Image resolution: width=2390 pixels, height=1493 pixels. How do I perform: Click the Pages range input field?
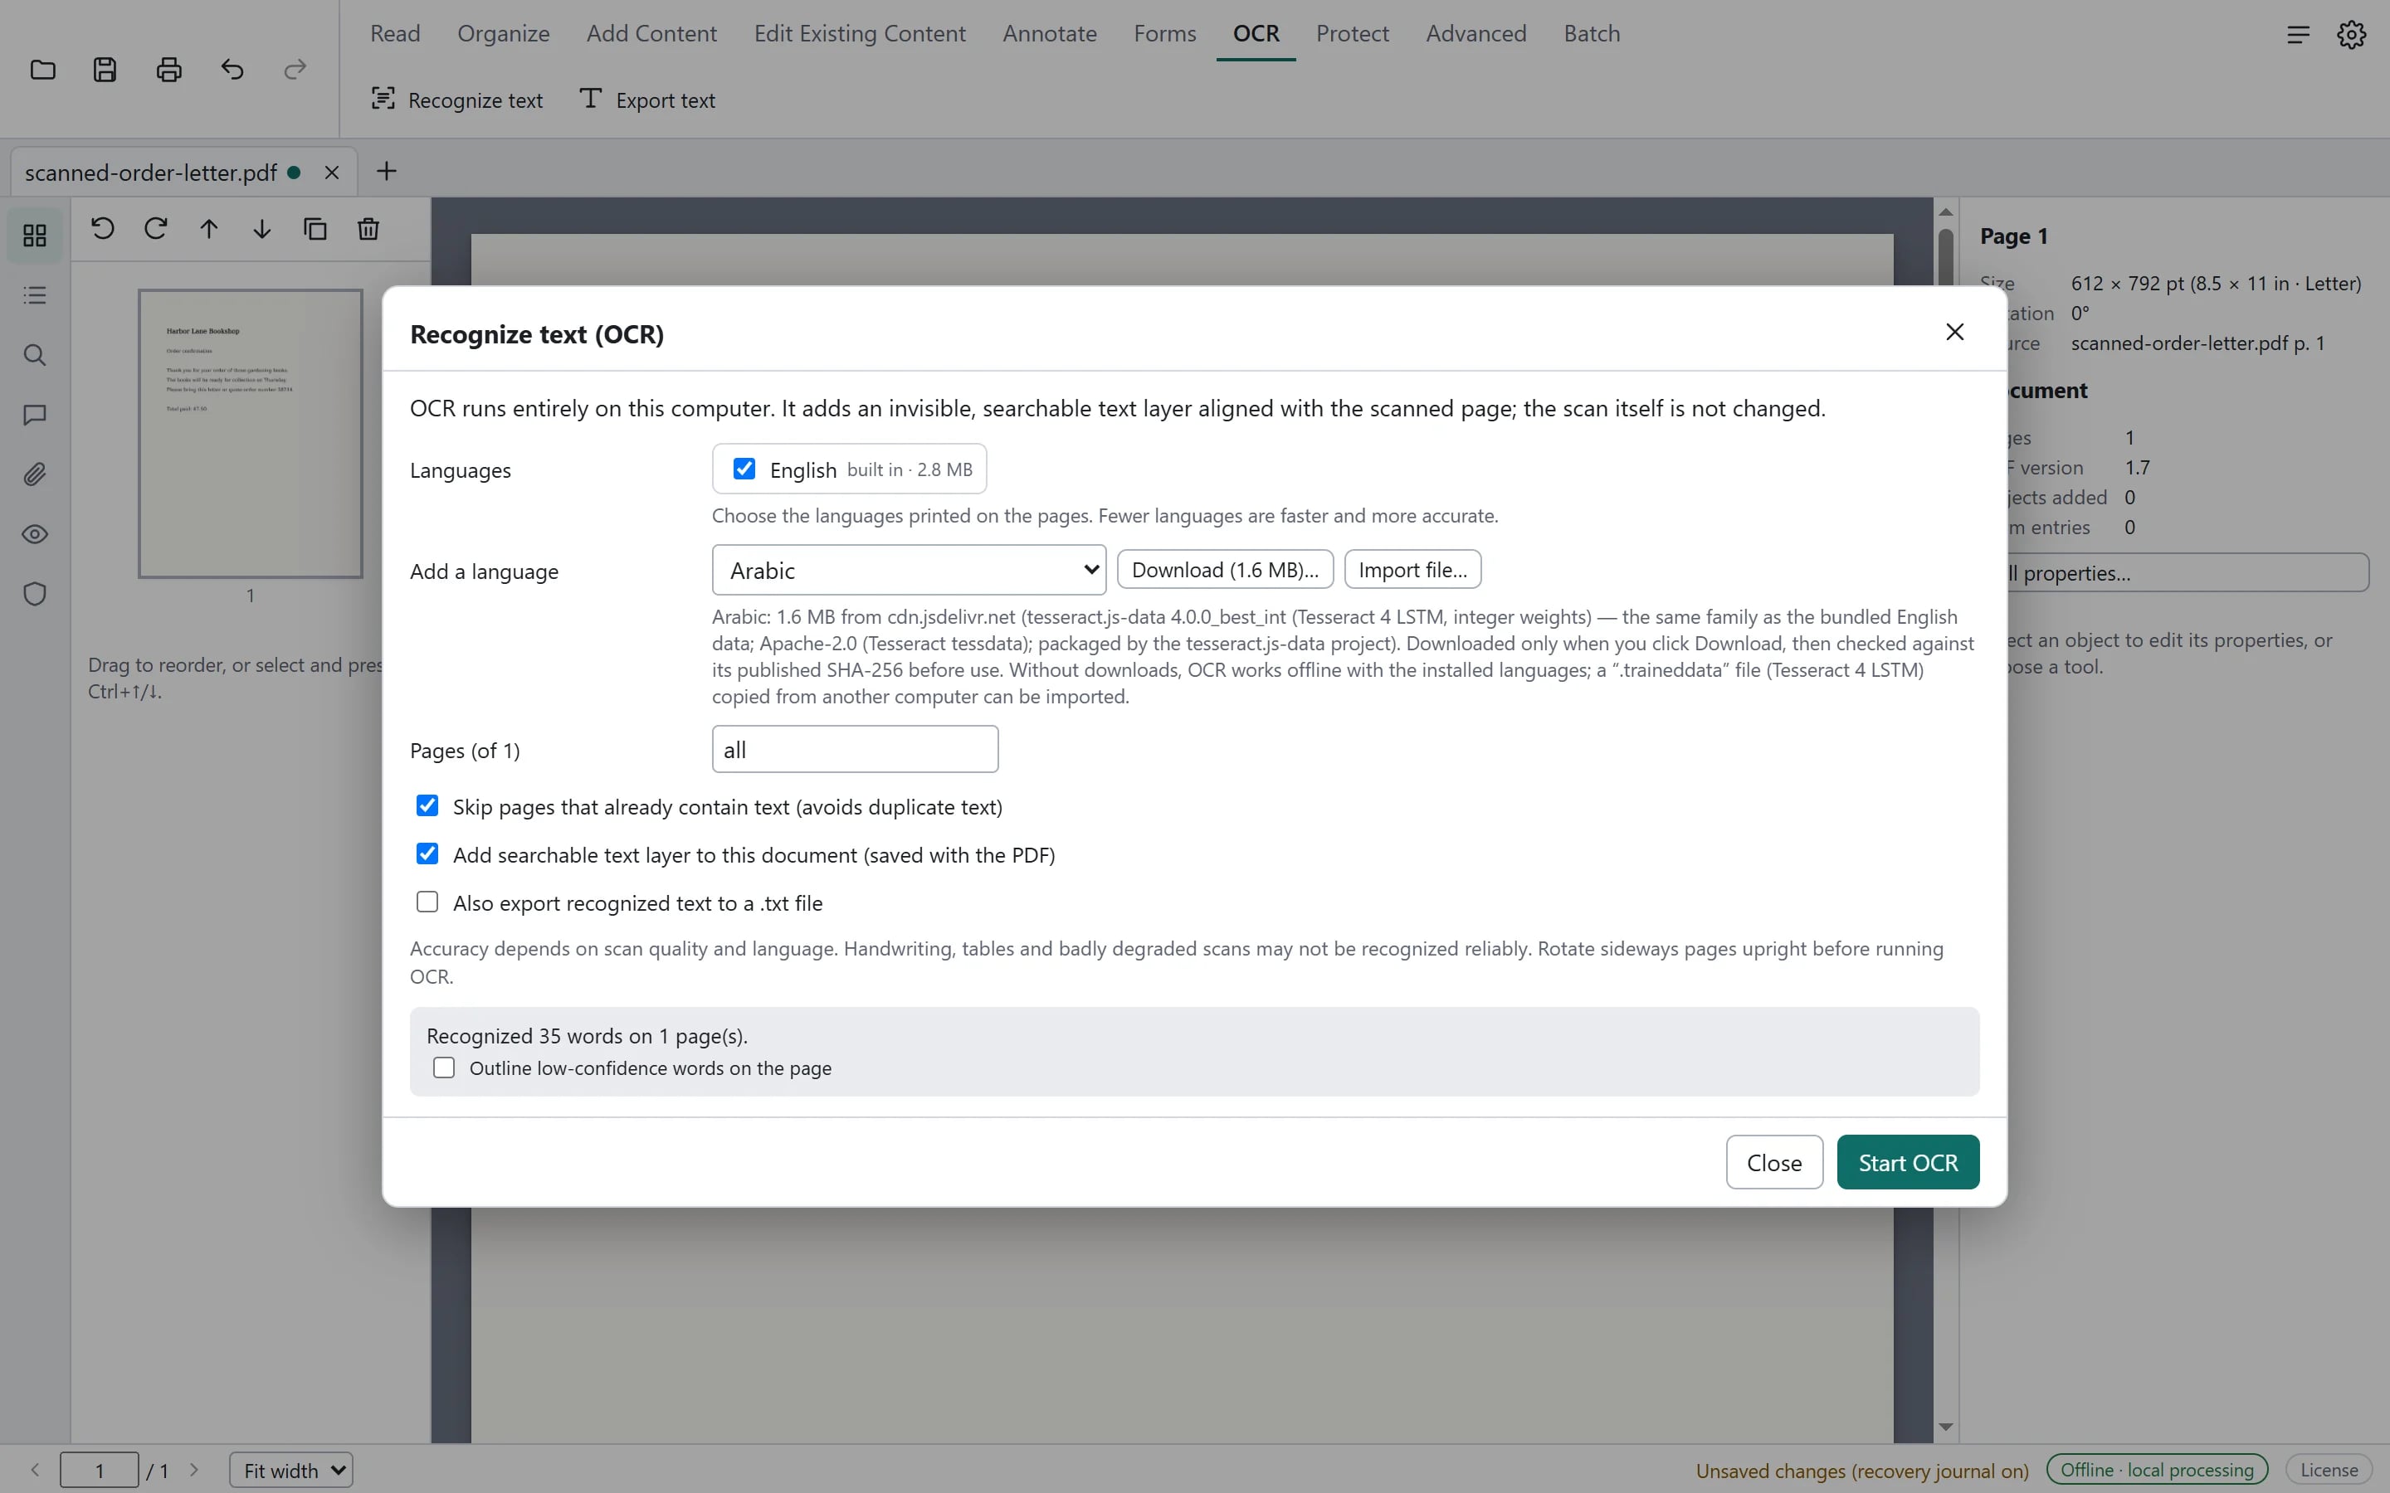tap(856, 750)
